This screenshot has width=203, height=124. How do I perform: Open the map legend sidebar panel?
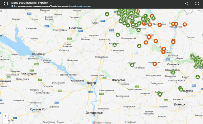[x=6, y=3]
